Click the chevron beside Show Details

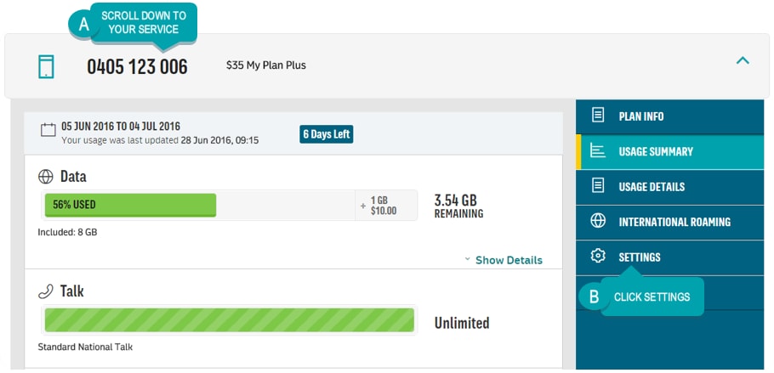pyautogui.click(x=468, y=259)
